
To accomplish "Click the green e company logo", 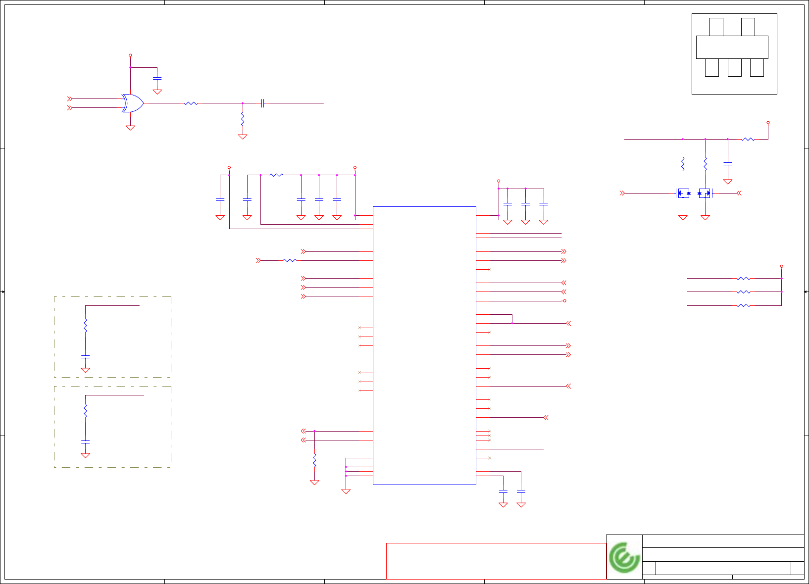I will [x=624, y=557].
